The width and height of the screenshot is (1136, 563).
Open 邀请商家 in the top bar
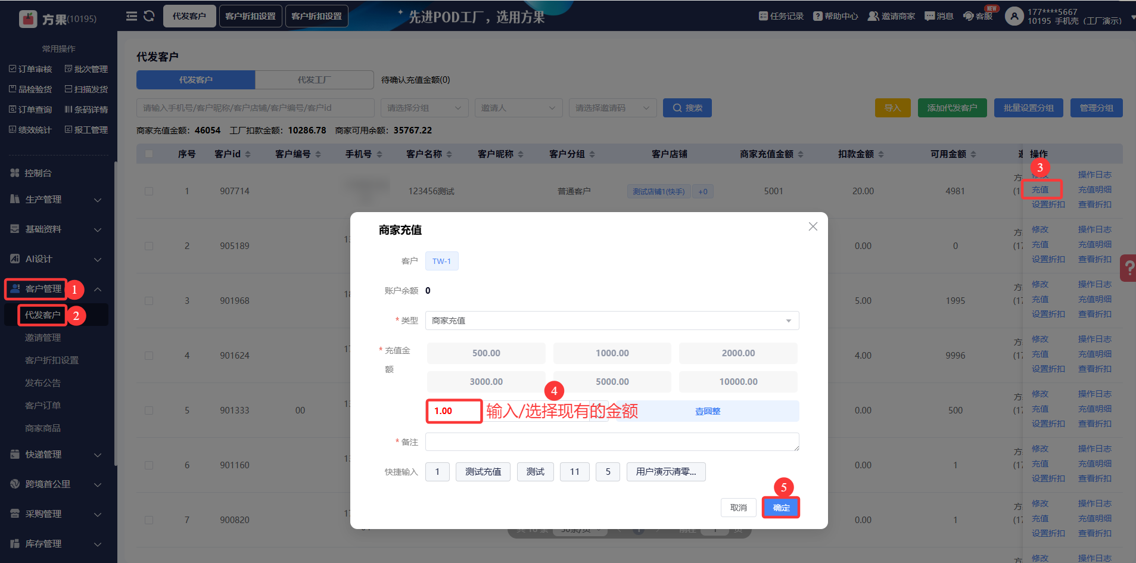pyautogui.click(x=891, y=16)
